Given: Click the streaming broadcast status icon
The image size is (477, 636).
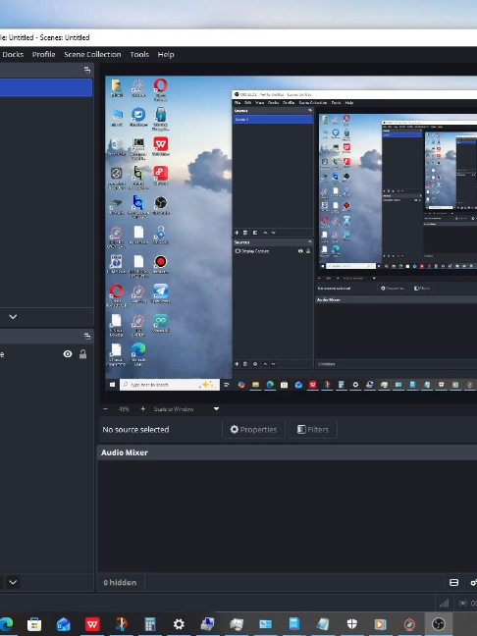Looking at the screenshot, I should coord(463,604).
